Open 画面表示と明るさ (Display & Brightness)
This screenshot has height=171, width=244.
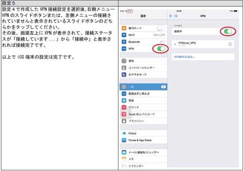click(142, 94)
